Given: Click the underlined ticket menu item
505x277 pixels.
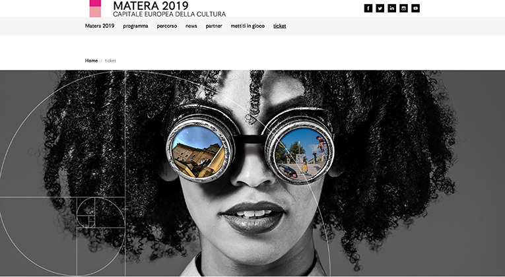Looking at the screenshot, I should point(279,26).
